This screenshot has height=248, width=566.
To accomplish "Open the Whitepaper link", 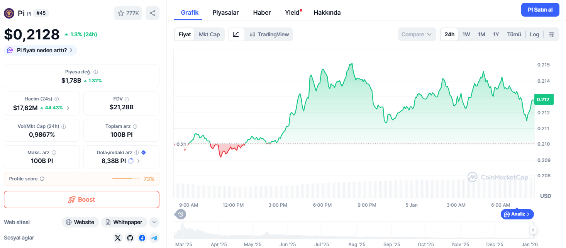I will 124,222.
